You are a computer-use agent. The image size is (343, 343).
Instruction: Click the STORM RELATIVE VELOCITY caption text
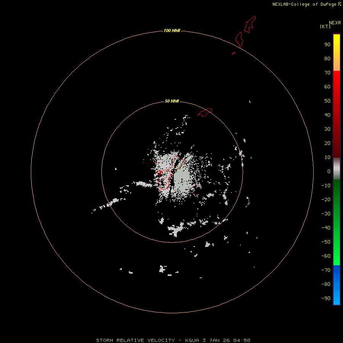[x=135, y=340]
